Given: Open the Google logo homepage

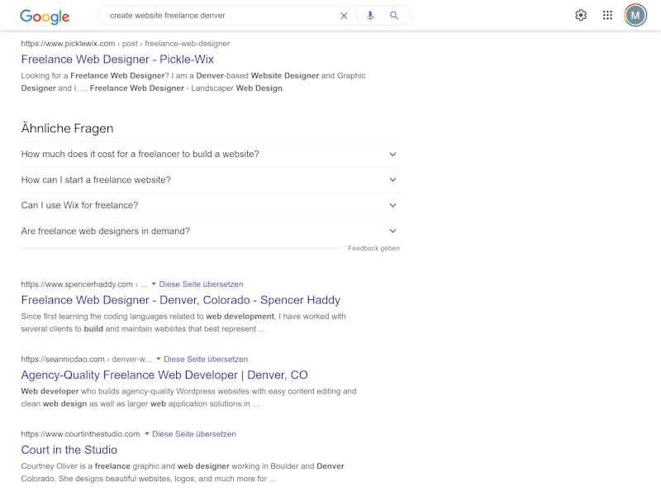Looking at the screenshot, I should [x=45, y=16].
